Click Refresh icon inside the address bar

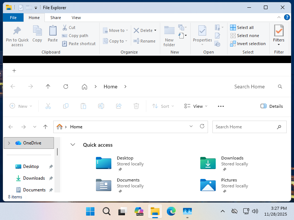pos(202,126)
